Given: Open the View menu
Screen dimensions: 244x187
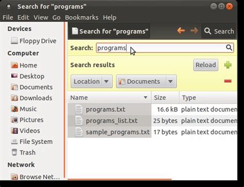Looking at the screenshot, I should [x=41, y=18].
